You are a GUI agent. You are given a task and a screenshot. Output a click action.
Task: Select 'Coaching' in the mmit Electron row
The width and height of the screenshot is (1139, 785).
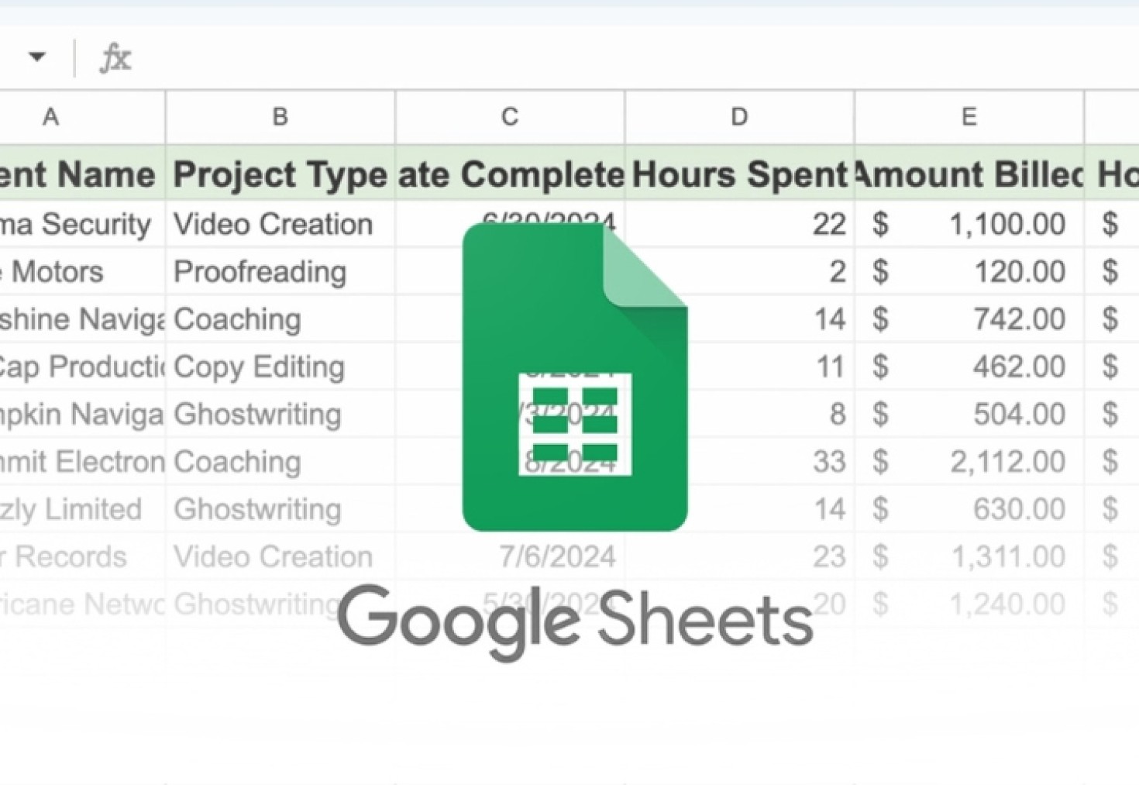click(280, 461)
